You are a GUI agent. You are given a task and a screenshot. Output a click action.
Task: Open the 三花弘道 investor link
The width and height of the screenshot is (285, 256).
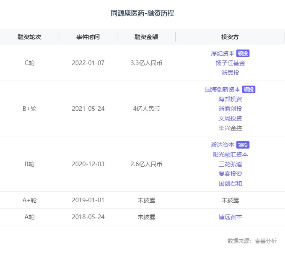coord(230,164)
